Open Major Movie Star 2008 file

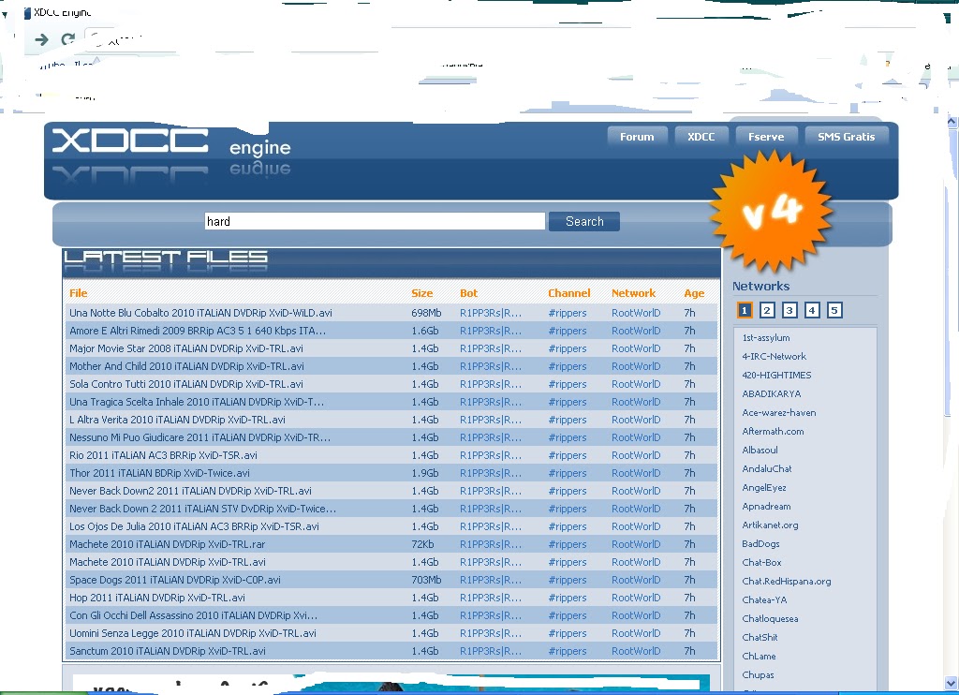tap(186, 348)
